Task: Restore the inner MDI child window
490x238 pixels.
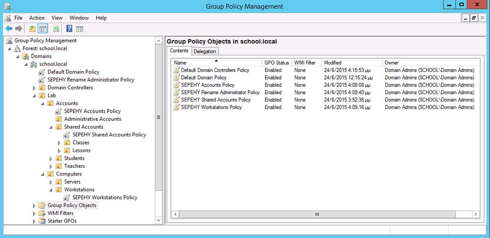Action: tap(474, 18)
